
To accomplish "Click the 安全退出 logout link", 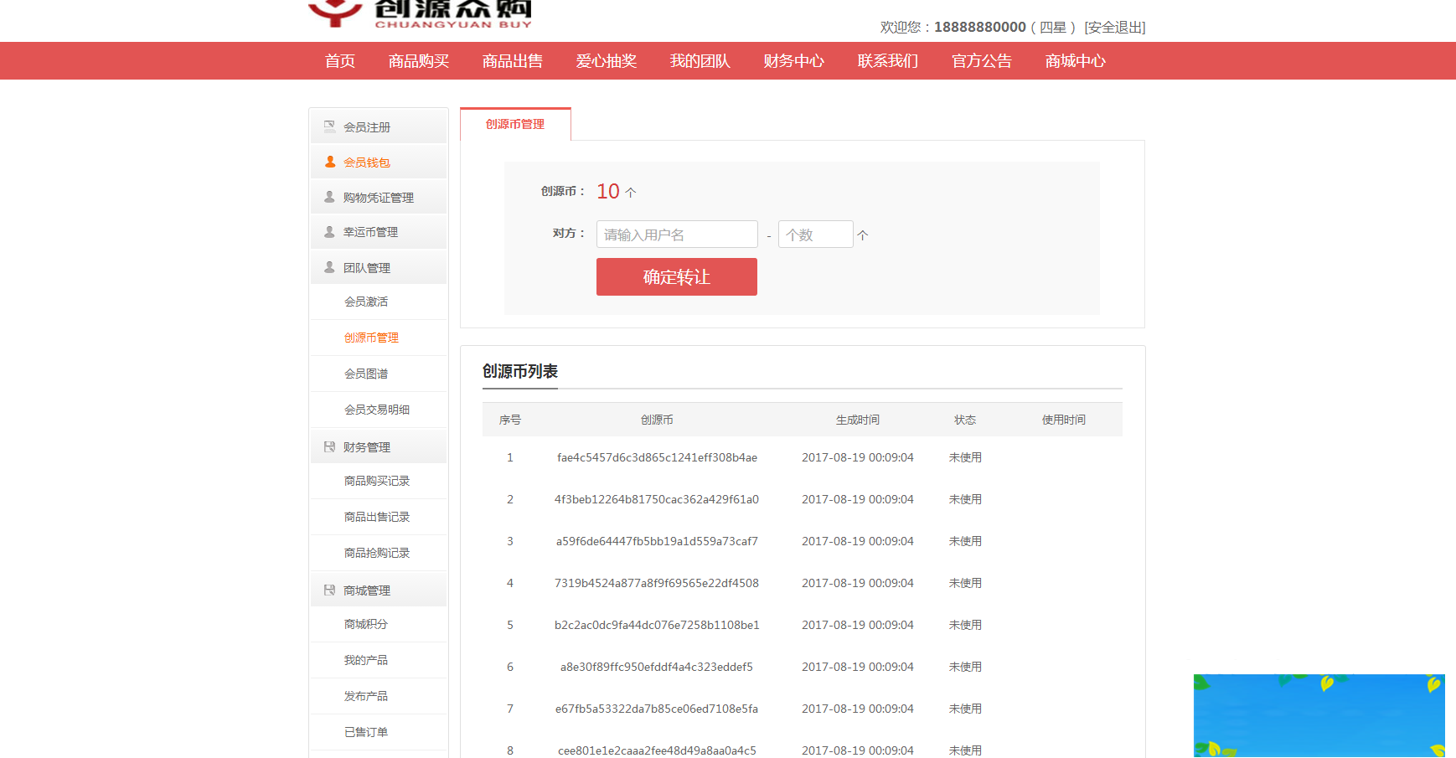I will [1114, 27].
